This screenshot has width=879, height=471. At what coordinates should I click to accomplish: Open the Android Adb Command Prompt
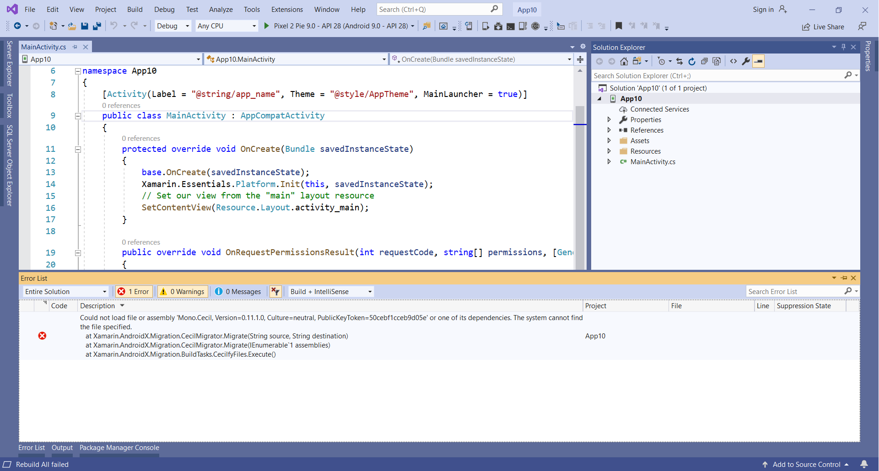tap(511, 26)
